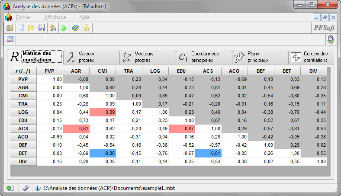Click the eraser icon in status bar
This screenshot has width=341, height=196.
(26, 188)
